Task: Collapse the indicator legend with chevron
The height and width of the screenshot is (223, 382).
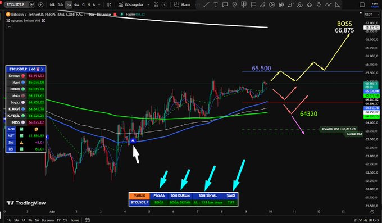Action: click(9, 26)
